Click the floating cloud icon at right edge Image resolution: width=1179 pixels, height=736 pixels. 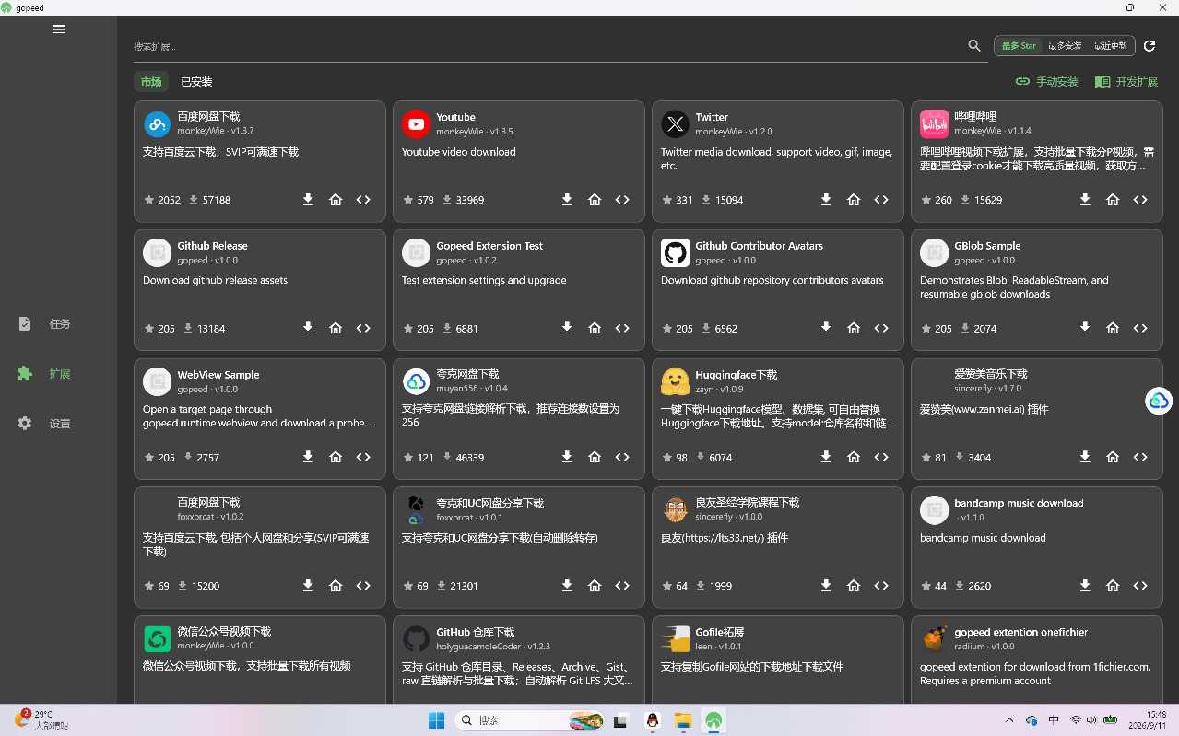point(1159,401)
